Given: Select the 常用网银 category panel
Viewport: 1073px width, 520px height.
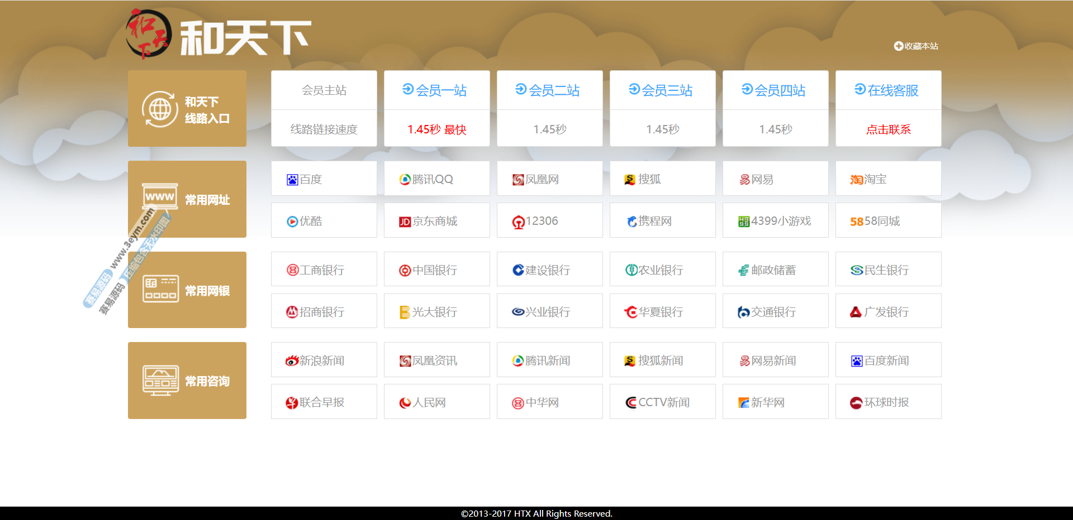Looking at the screenshot, I should [x=187, y=290].
